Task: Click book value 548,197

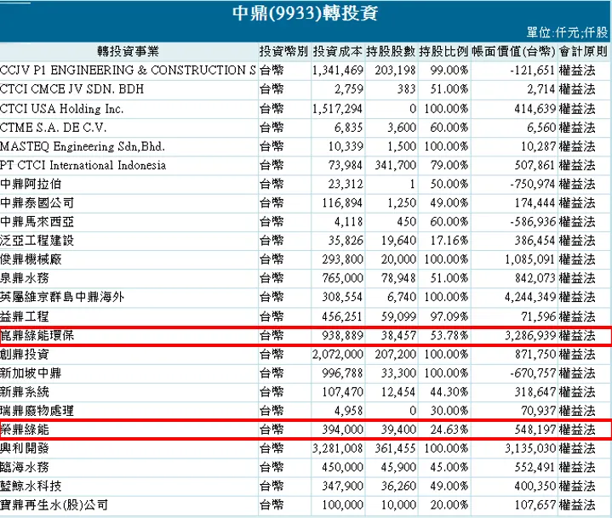Action: click(535, 430)
